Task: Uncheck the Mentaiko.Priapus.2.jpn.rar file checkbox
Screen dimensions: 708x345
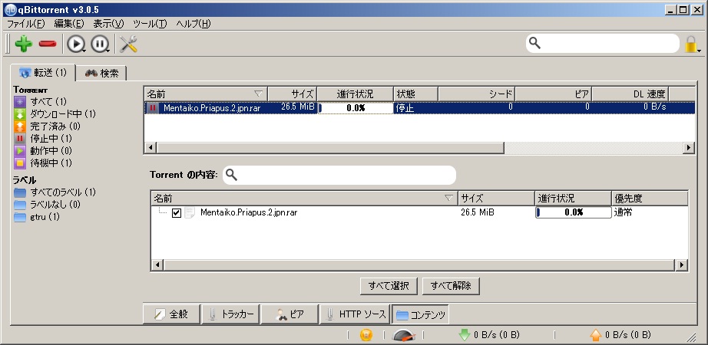Action: coord(177,212)
